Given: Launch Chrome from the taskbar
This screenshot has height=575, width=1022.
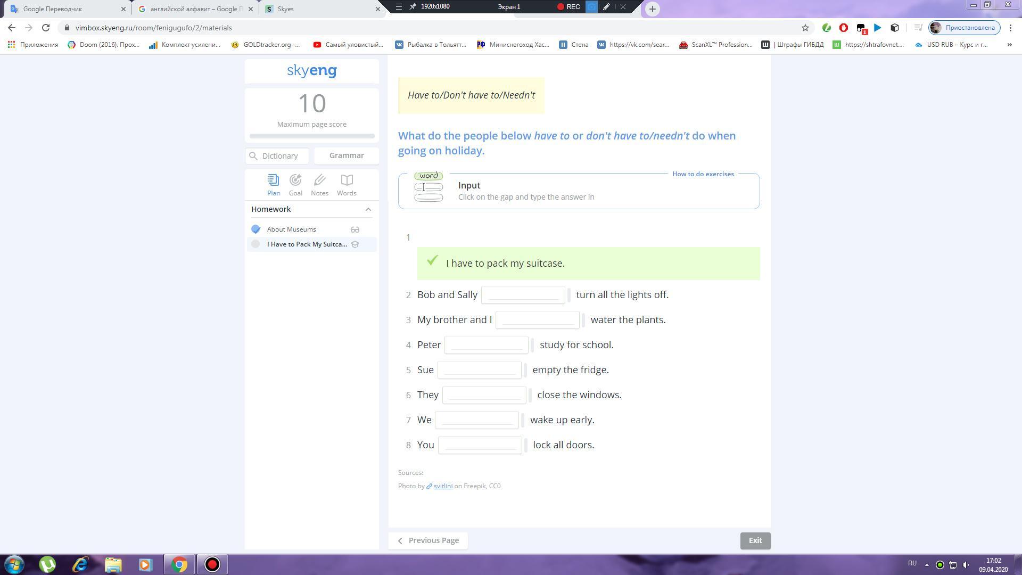Looking at the screenshot, I should (179, 564).
